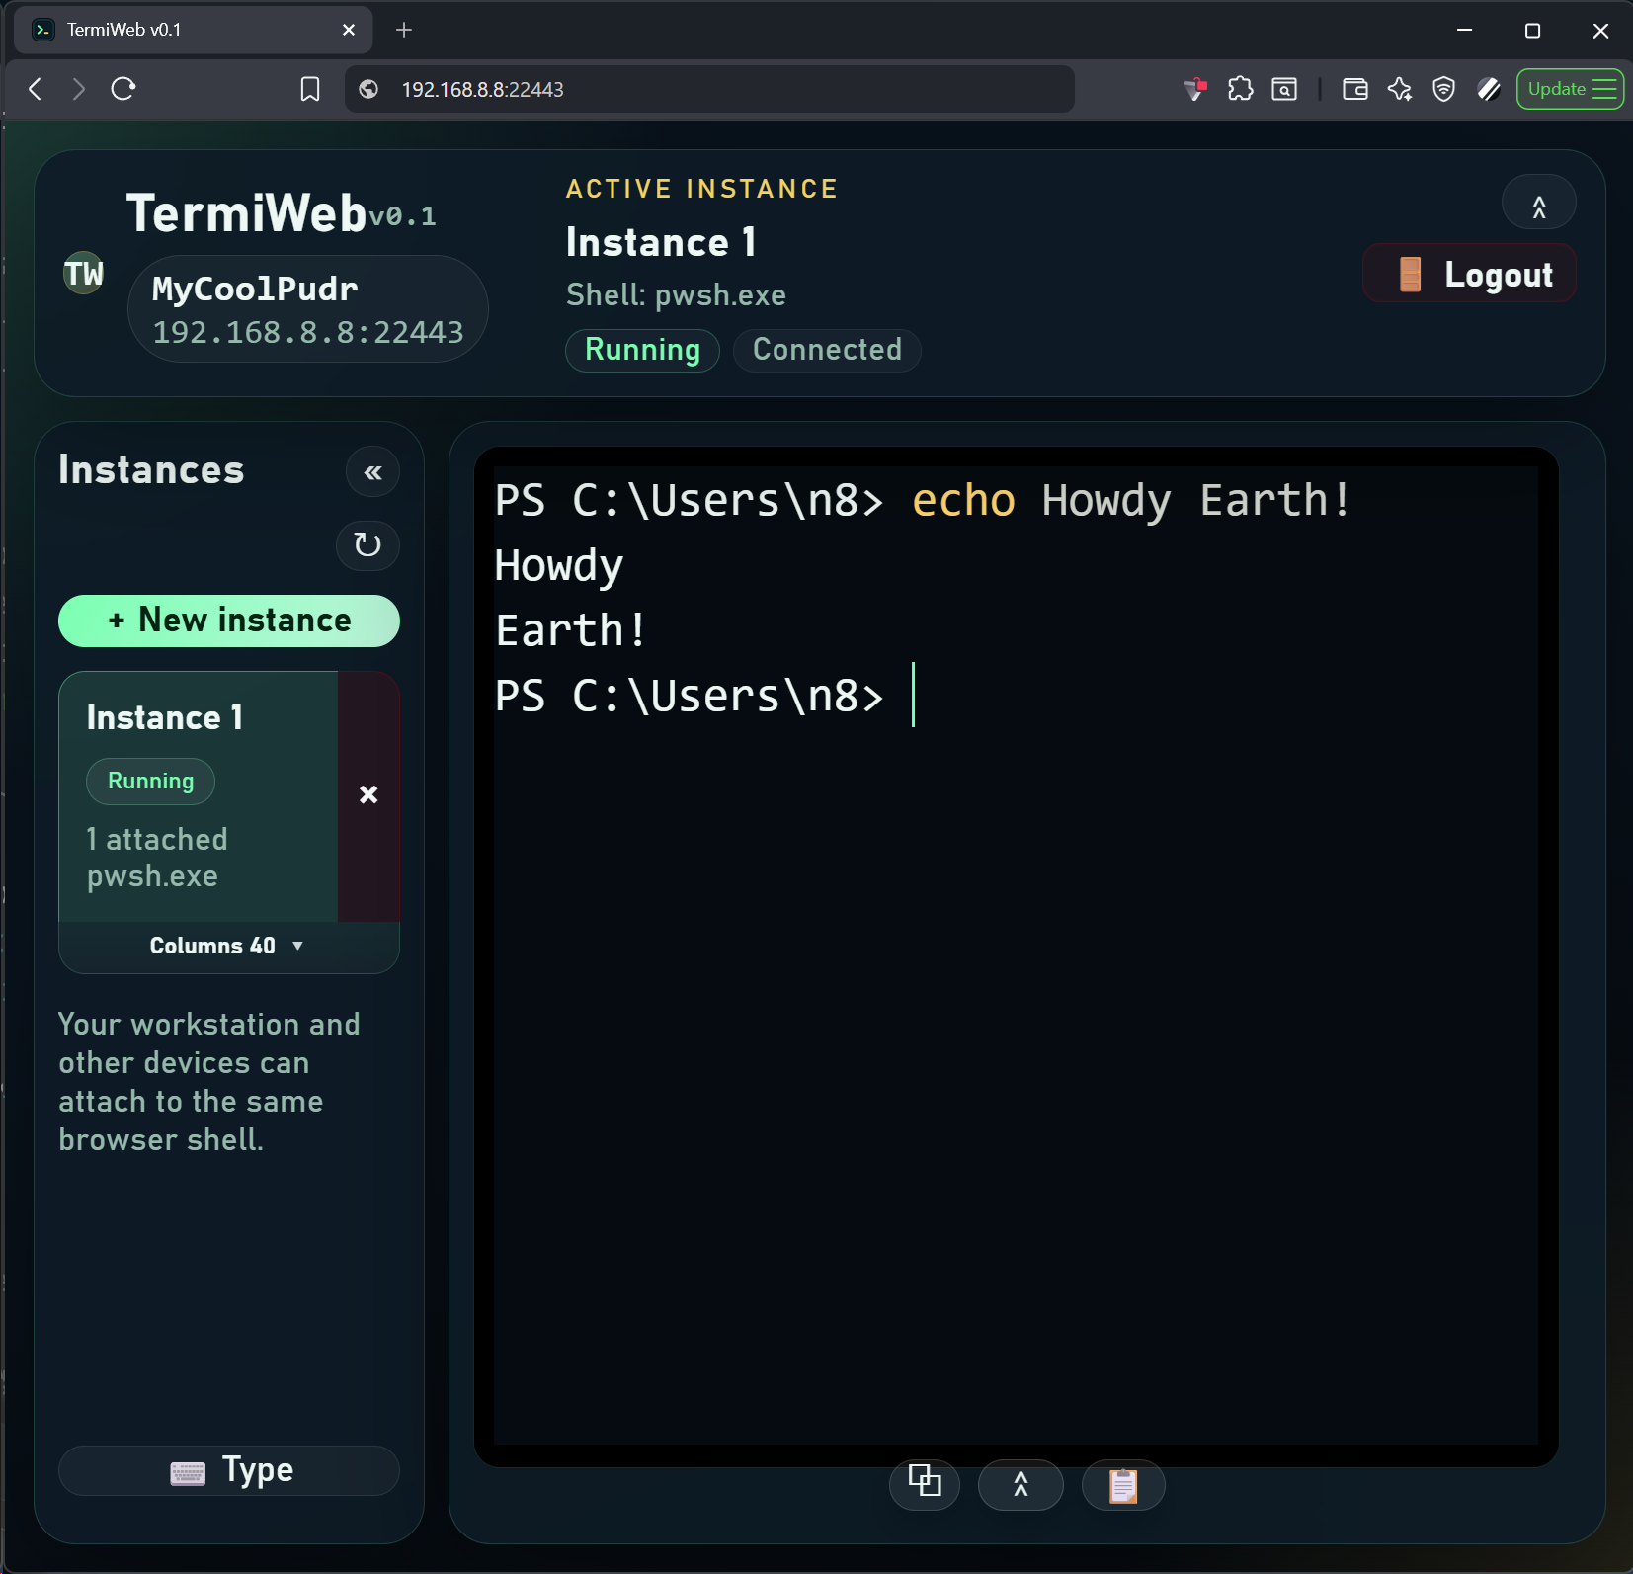Open the browser extensions puzzle icon
Viewport: 1633px width, 1574px height.
coord(1240,89)
